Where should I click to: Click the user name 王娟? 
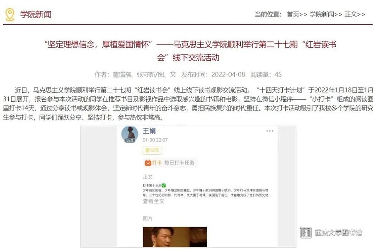(x=149, y=131)
